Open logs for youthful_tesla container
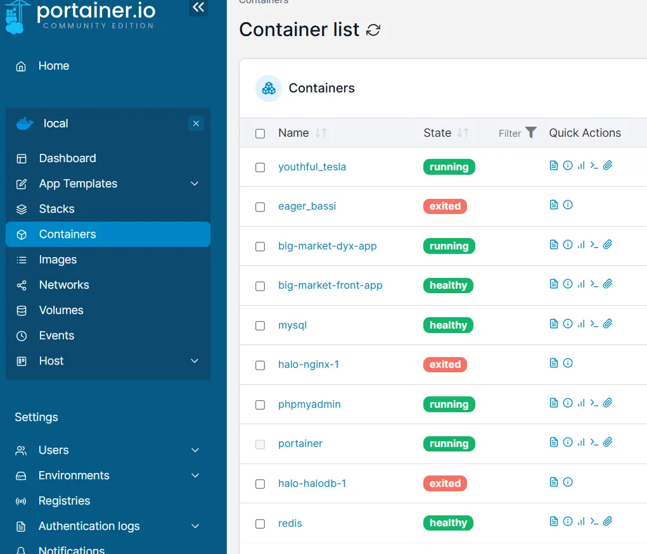Viewport: 647px width, 554px height. click(x=554, y=166)
